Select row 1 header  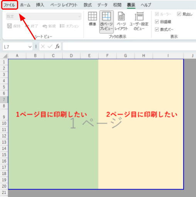pos(4,62)
